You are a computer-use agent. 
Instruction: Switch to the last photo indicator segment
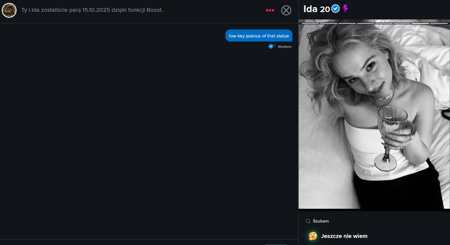[439, 23]
